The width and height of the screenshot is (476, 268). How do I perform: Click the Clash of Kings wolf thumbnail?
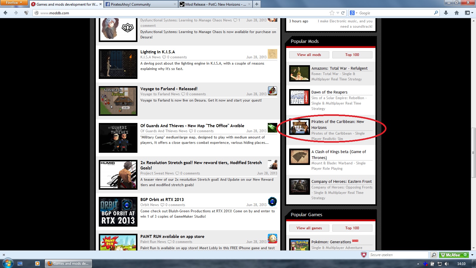point(300,157)
